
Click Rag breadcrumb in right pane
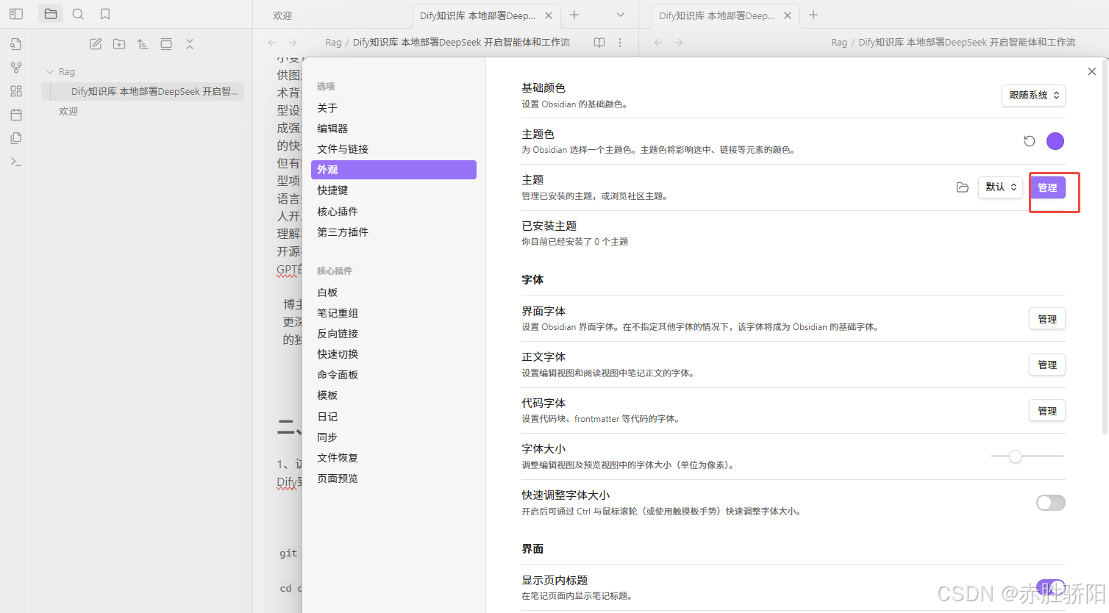pyautogui.click(x=839, y=43)
